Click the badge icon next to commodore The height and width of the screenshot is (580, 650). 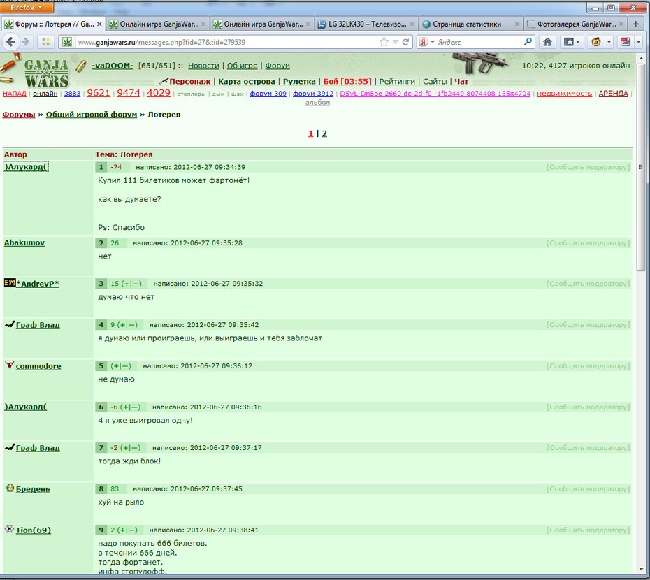(10, 365)
